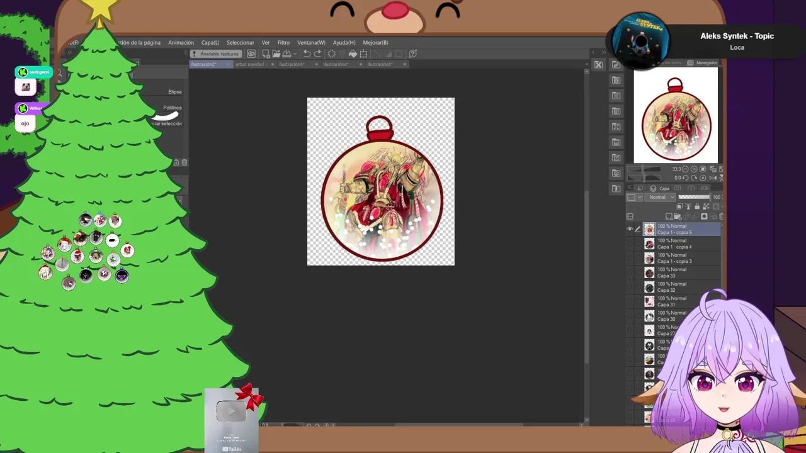Adjust the layer opacity slider
806x453 pixels.
pos(694,197)
